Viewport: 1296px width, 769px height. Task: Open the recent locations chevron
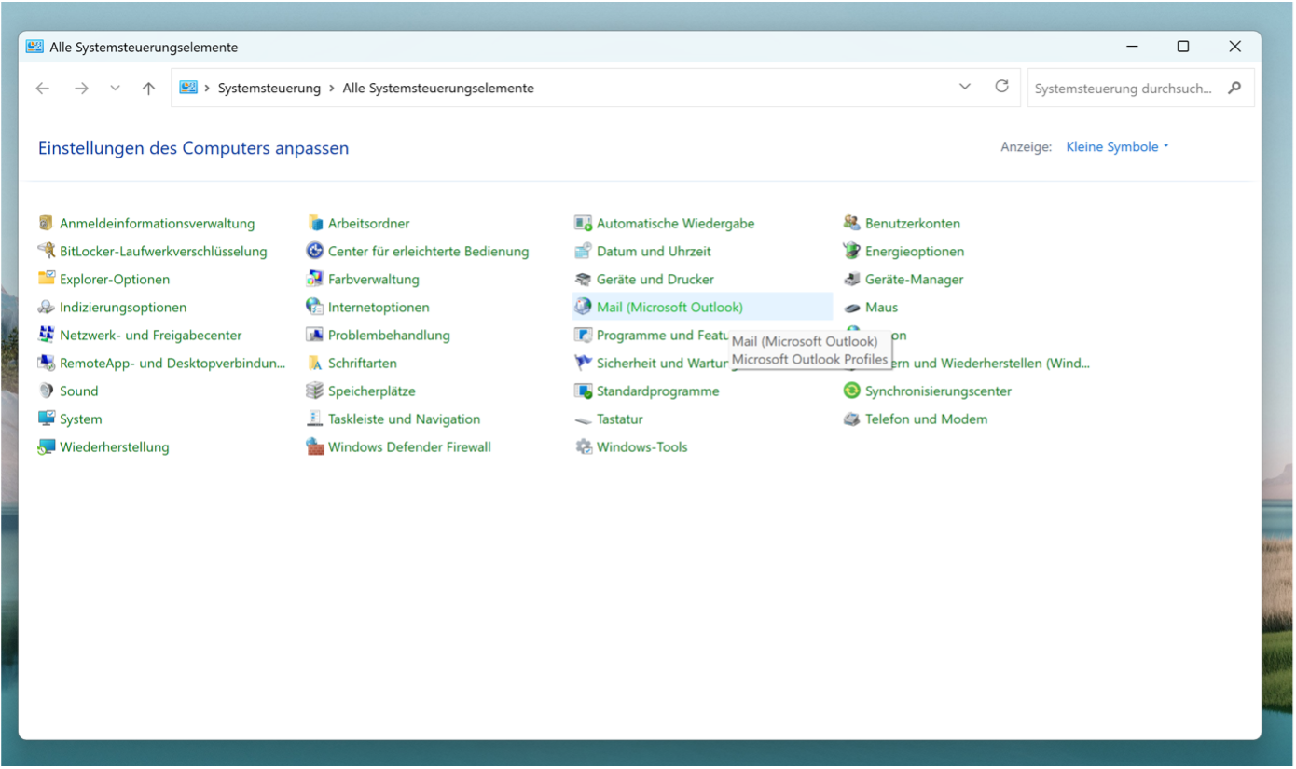[x=115, y=89]
